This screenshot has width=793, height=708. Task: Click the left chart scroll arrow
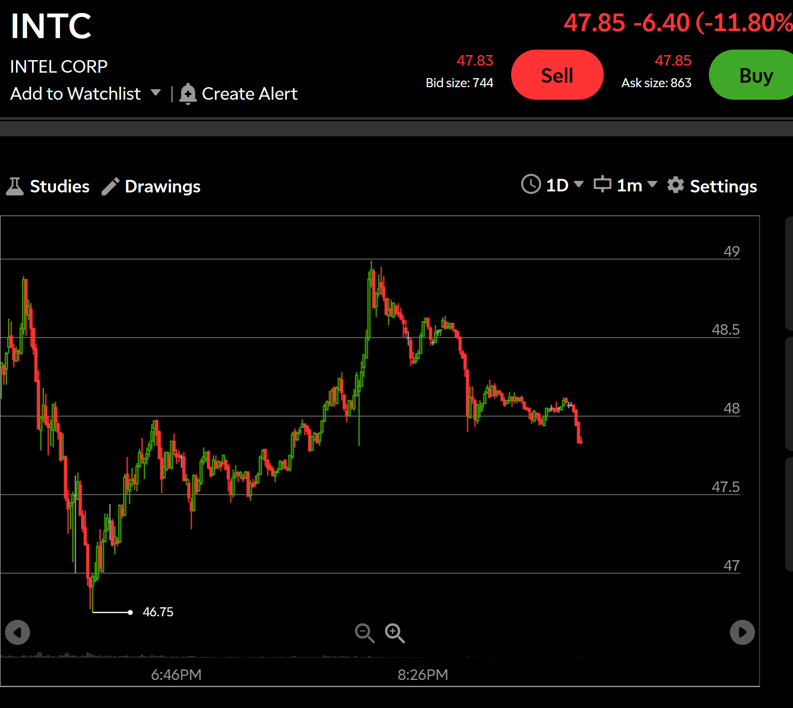pyautogui.click(x=18, y=632)
